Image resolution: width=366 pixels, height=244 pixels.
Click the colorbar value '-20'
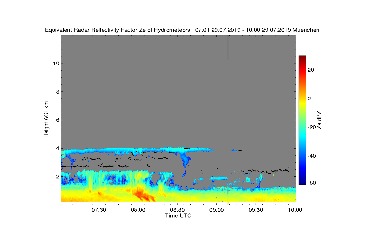coord(311,127)
